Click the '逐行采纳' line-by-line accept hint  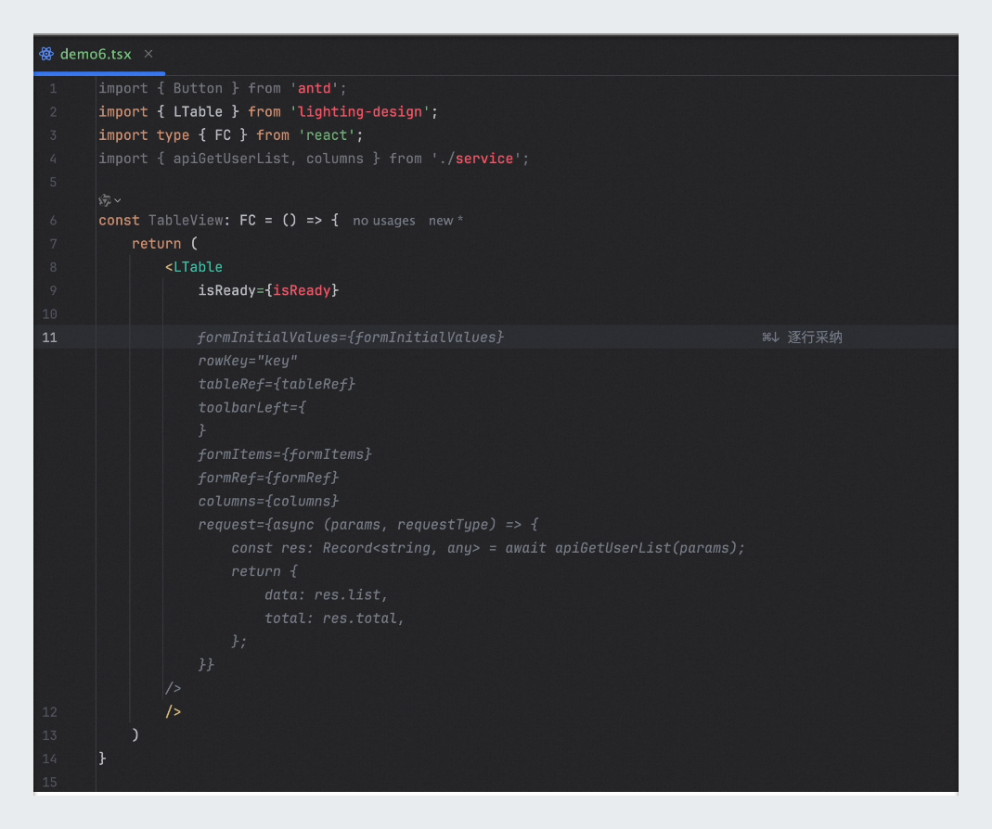802,337
